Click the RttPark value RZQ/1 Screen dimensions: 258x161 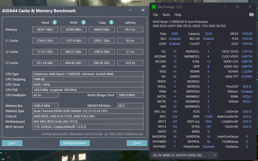(x=247, y=101)
